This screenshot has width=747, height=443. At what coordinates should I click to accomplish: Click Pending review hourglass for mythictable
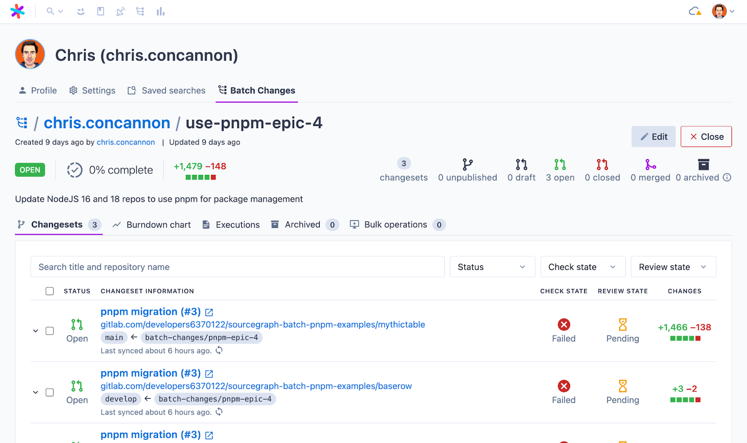click(623, 325)
